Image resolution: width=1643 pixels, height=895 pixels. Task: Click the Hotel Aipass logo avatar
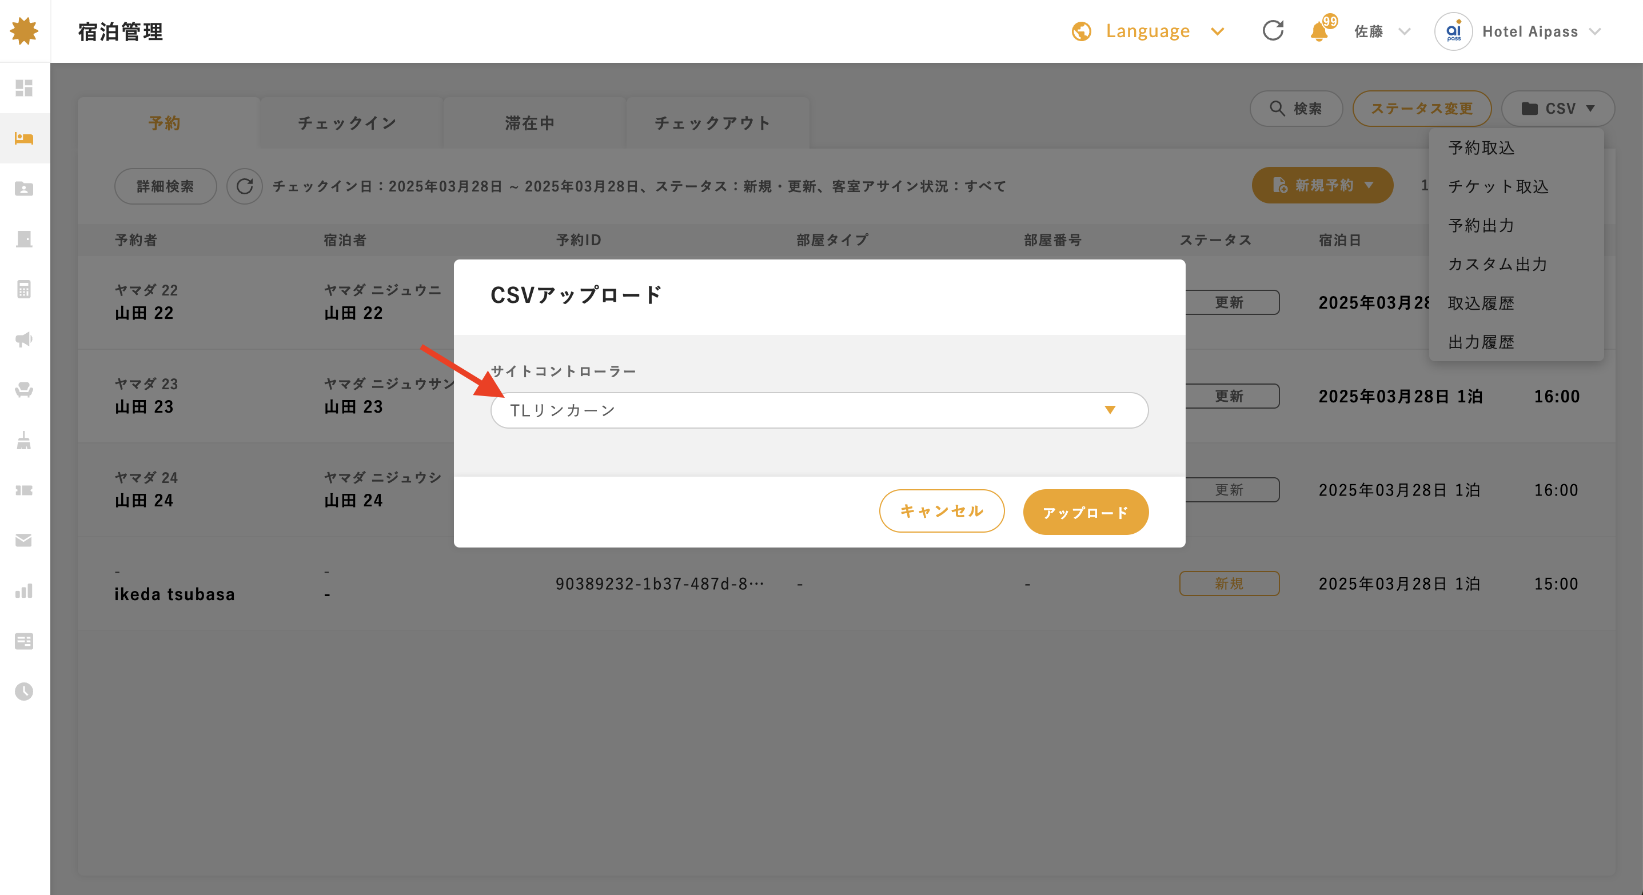(1454, 31)
